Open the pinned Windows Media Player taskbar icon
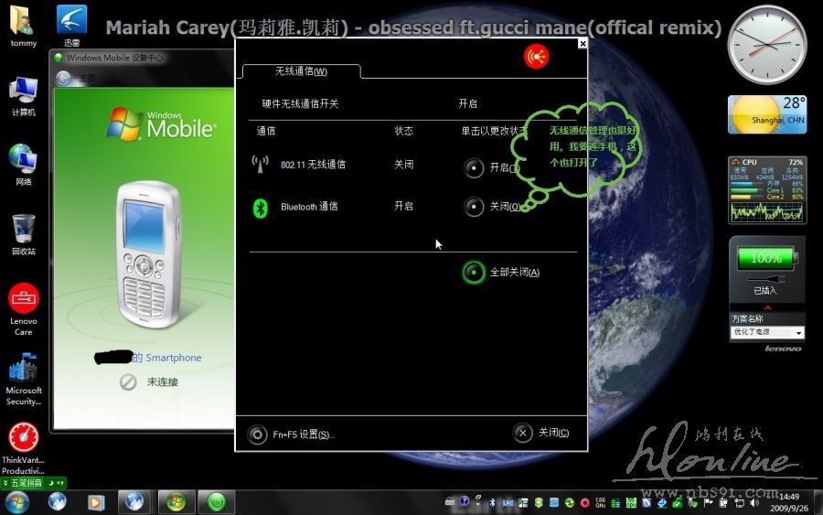This screenshot has height=515, width=823. 95,502
